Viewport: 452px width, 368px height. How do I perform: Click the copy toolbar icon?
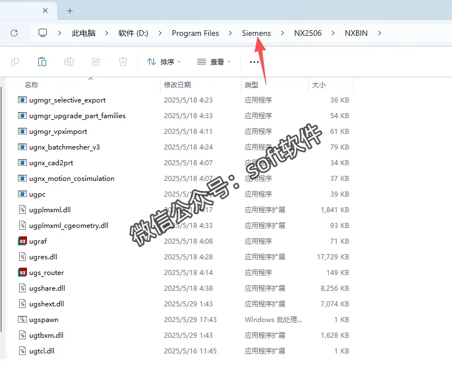(x=15, y=62)
